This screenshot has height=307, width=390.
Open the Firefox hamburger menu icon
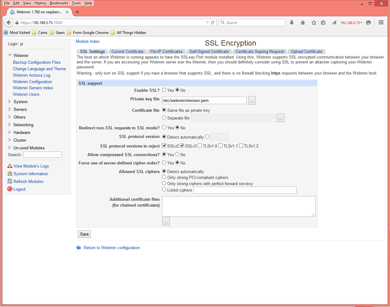pos(381,22)
